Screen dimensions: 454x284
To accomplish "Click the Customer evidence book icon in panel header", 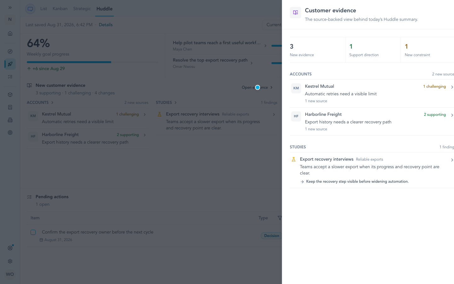I will 295,13.
